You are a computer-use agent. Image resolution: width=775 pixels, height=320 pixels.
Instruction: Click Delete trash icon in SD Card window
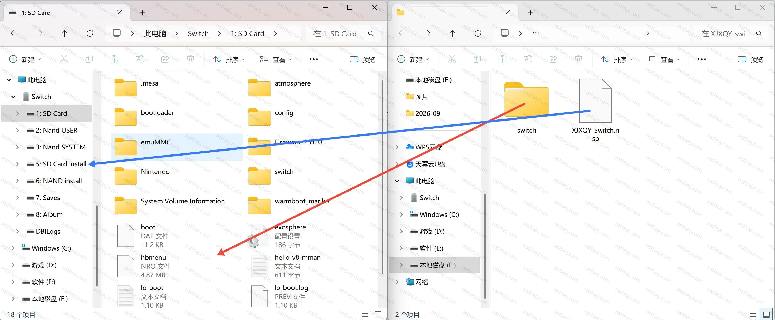190,59
